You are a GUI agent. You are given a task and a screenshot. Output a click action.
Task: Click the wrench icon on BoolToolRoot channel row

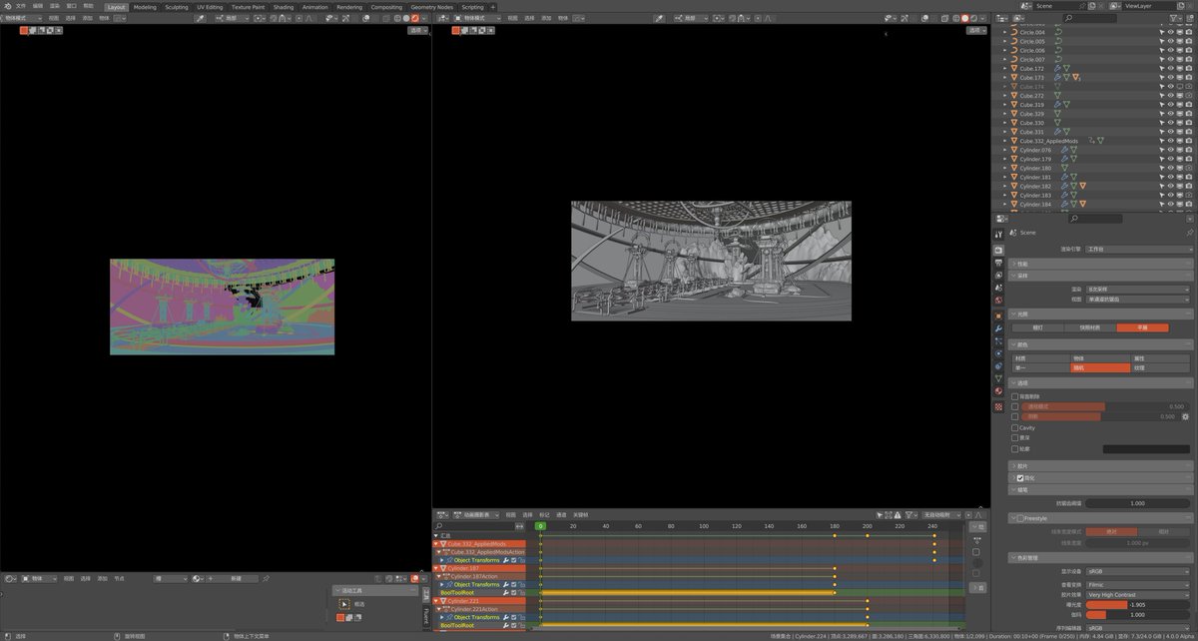pos(505,592)
